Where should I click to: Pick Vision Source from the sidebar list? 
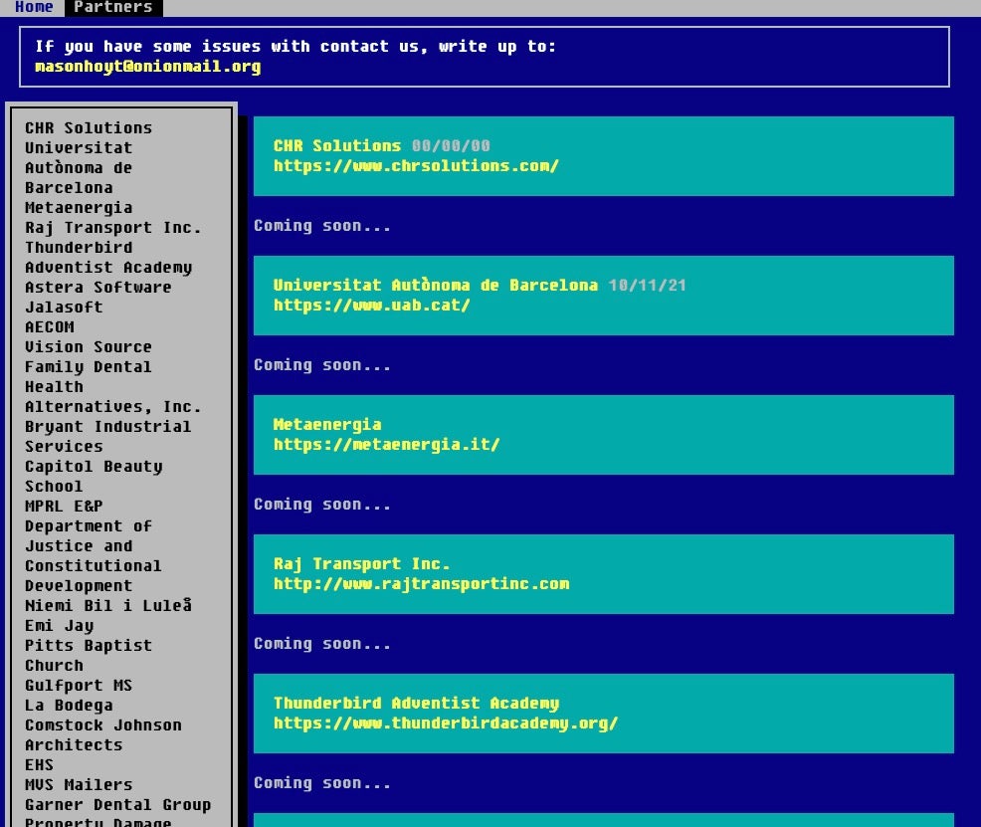pos(89,347)
